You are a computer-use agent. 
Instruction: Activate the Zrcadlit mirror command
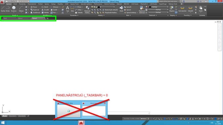pyautogui.click(x=45, y=10)
